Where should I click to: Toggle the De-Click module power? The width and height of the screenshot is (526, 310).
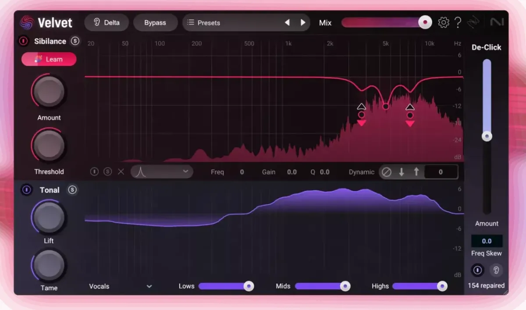point(477,270)
